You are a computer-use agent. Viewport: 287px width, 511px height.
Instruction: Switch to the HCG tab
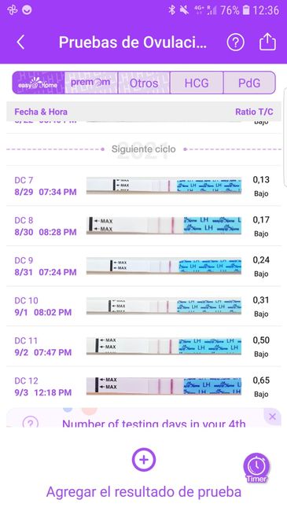tap(197, 83)
